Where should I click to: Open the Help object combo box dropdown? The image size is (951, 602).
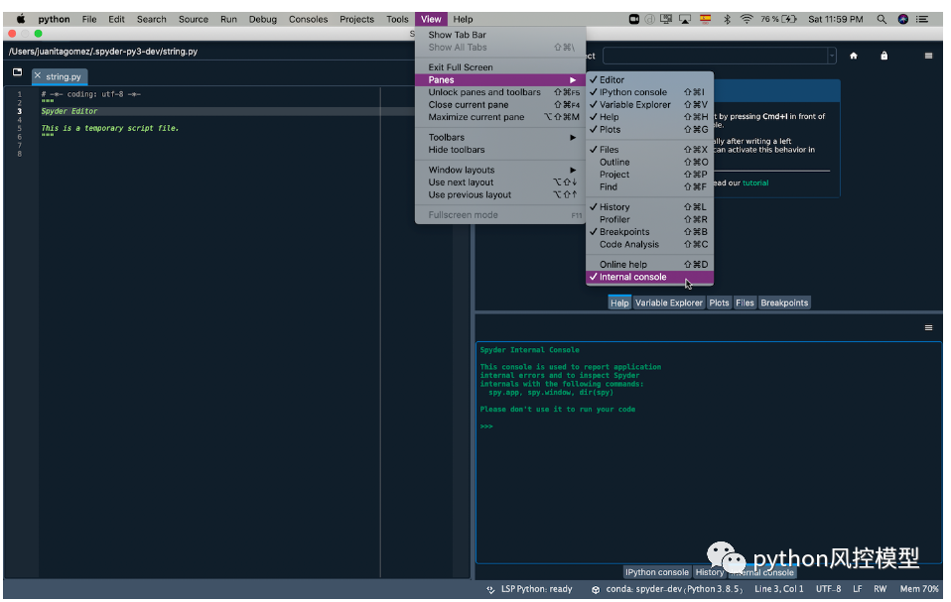[831, 56]
